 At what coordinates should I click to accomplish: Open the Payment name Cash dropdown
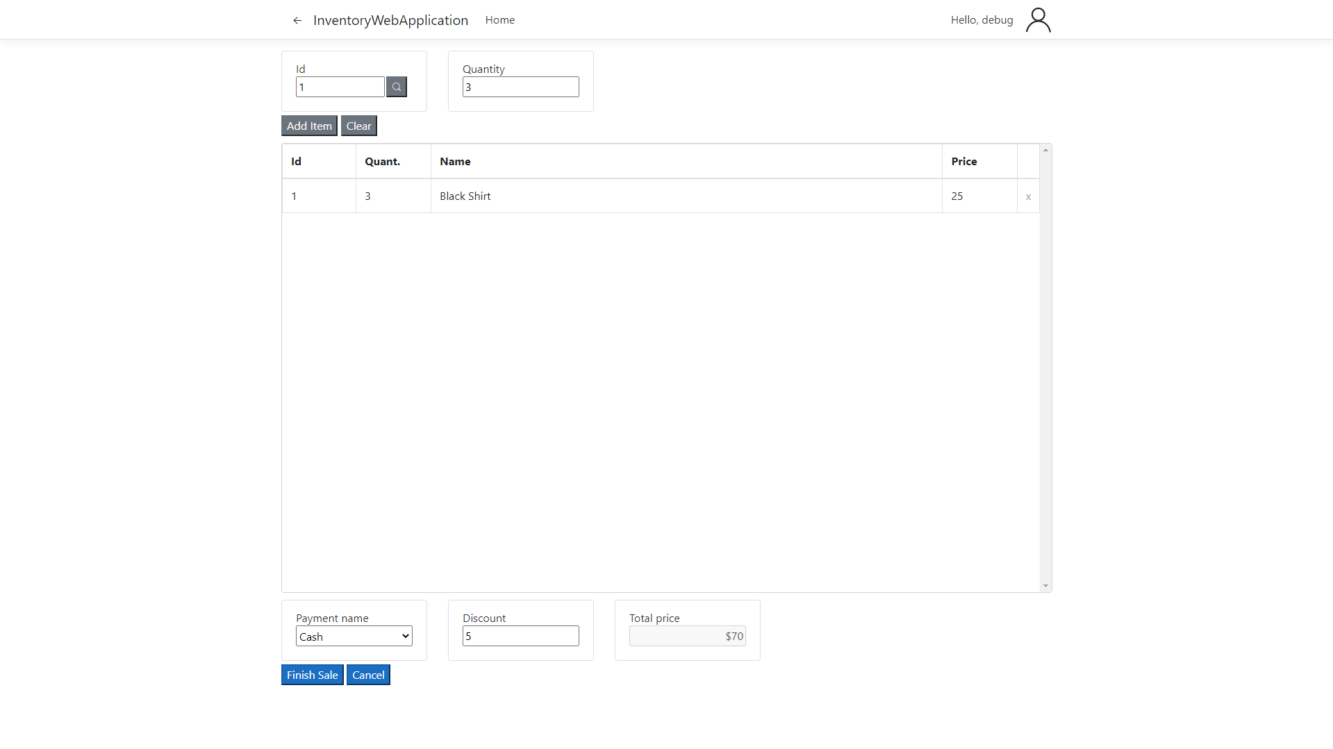coord(354,637)
